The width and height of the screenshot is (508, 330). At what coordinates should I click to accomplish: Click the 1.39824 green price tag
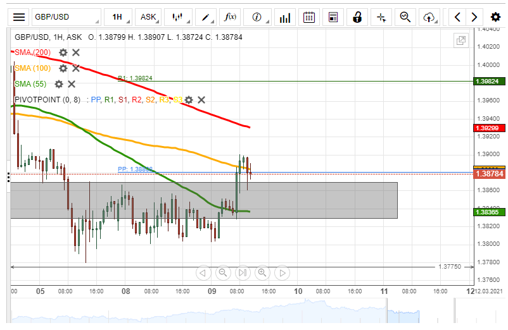click(489, 81)
